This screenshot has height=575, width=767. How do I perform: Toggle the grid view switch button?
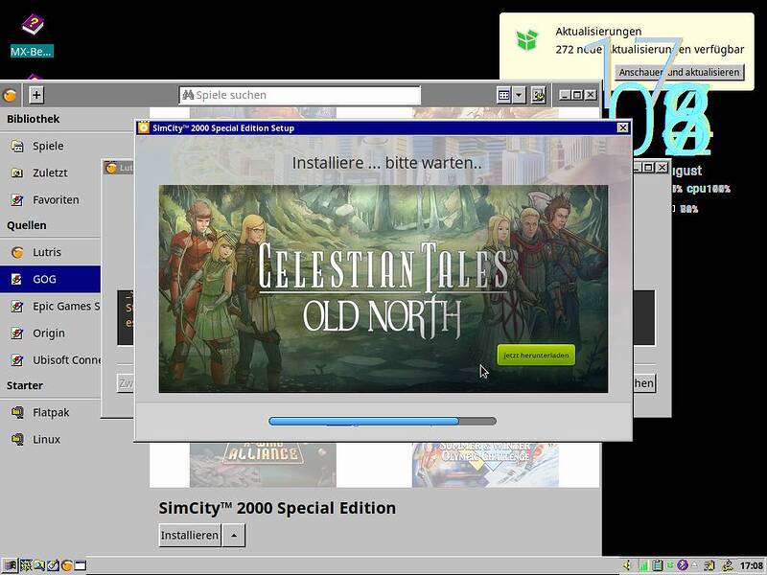[x=503, y=95]
